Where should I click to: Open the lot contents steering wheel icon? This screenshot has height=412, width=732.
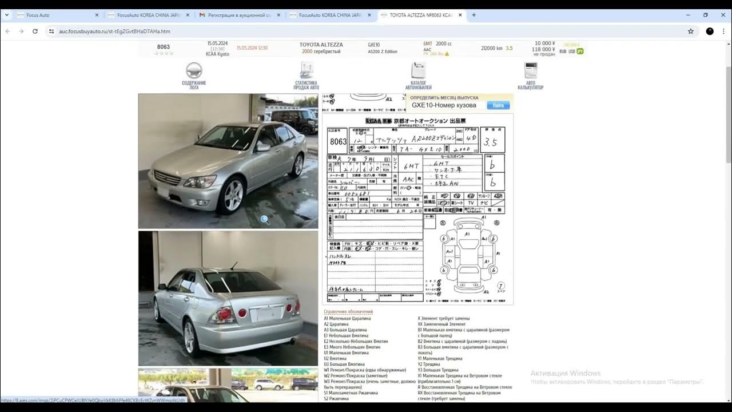coord(194,71)
